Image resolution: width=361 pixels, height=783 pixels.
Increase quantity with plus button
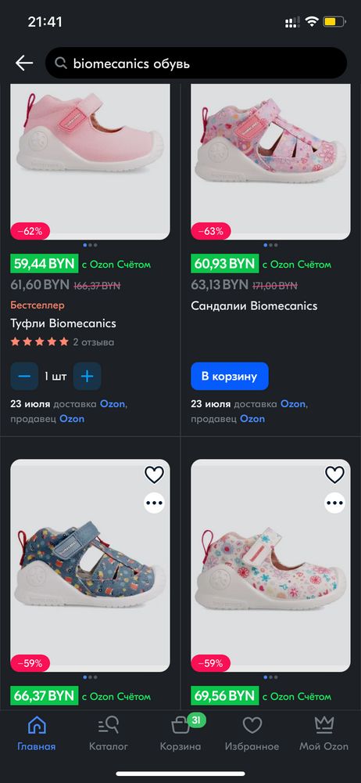click(88, 376)
